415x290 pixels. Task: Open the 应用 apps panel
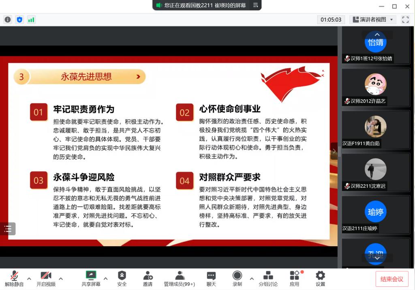[x=295, y=278]
